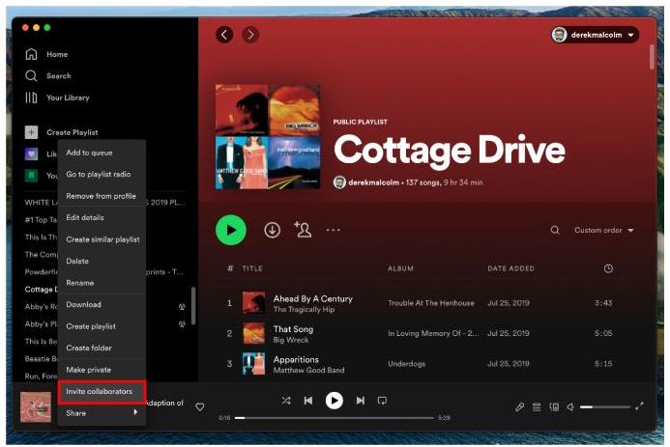Click the Underdogs album link
The width and height of the screenshot is (670, 447).
tap(406, 364)
